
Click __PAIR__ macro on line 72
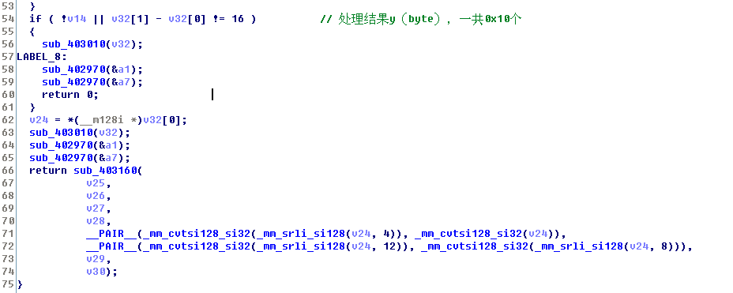pyautogui.click(x=111, y=246)
